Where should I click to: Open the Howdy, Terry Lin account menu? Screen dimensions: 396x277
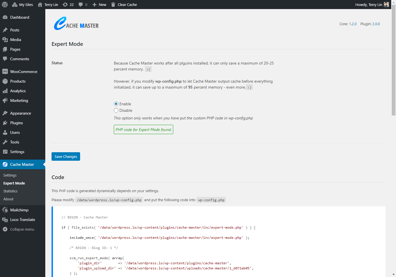[x=372, y=5]
